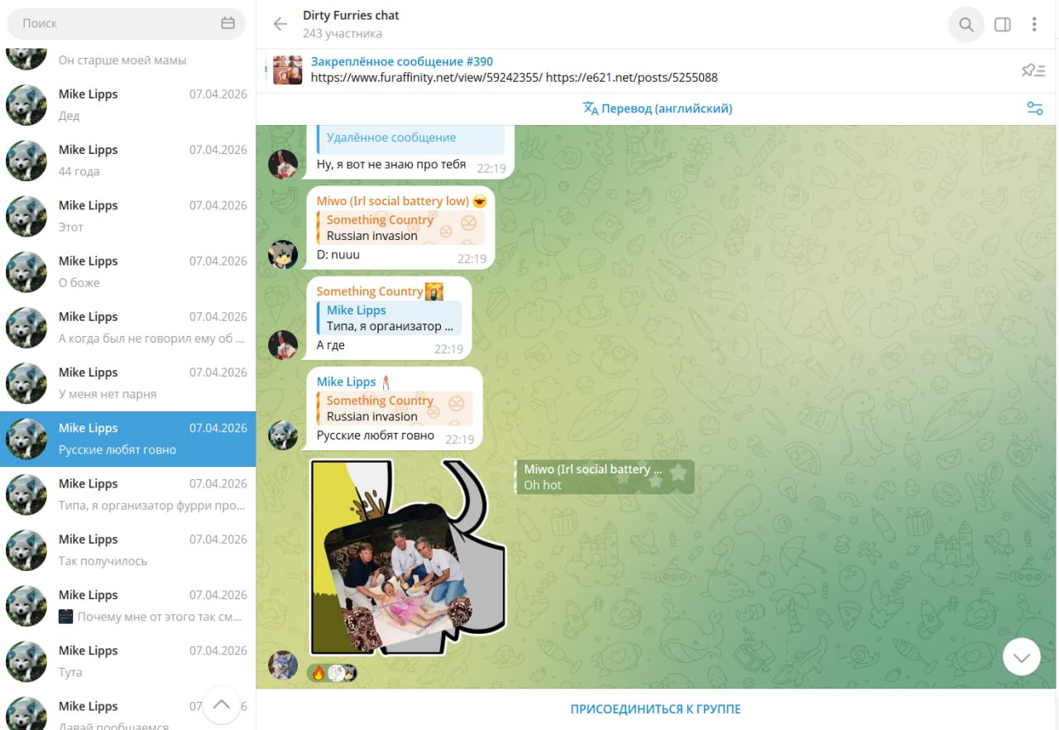Image resolution: width=1059 pixels, height=730 pixels.
Task: Open Something Country's avatar beside 'А где'
Action: 283,344
